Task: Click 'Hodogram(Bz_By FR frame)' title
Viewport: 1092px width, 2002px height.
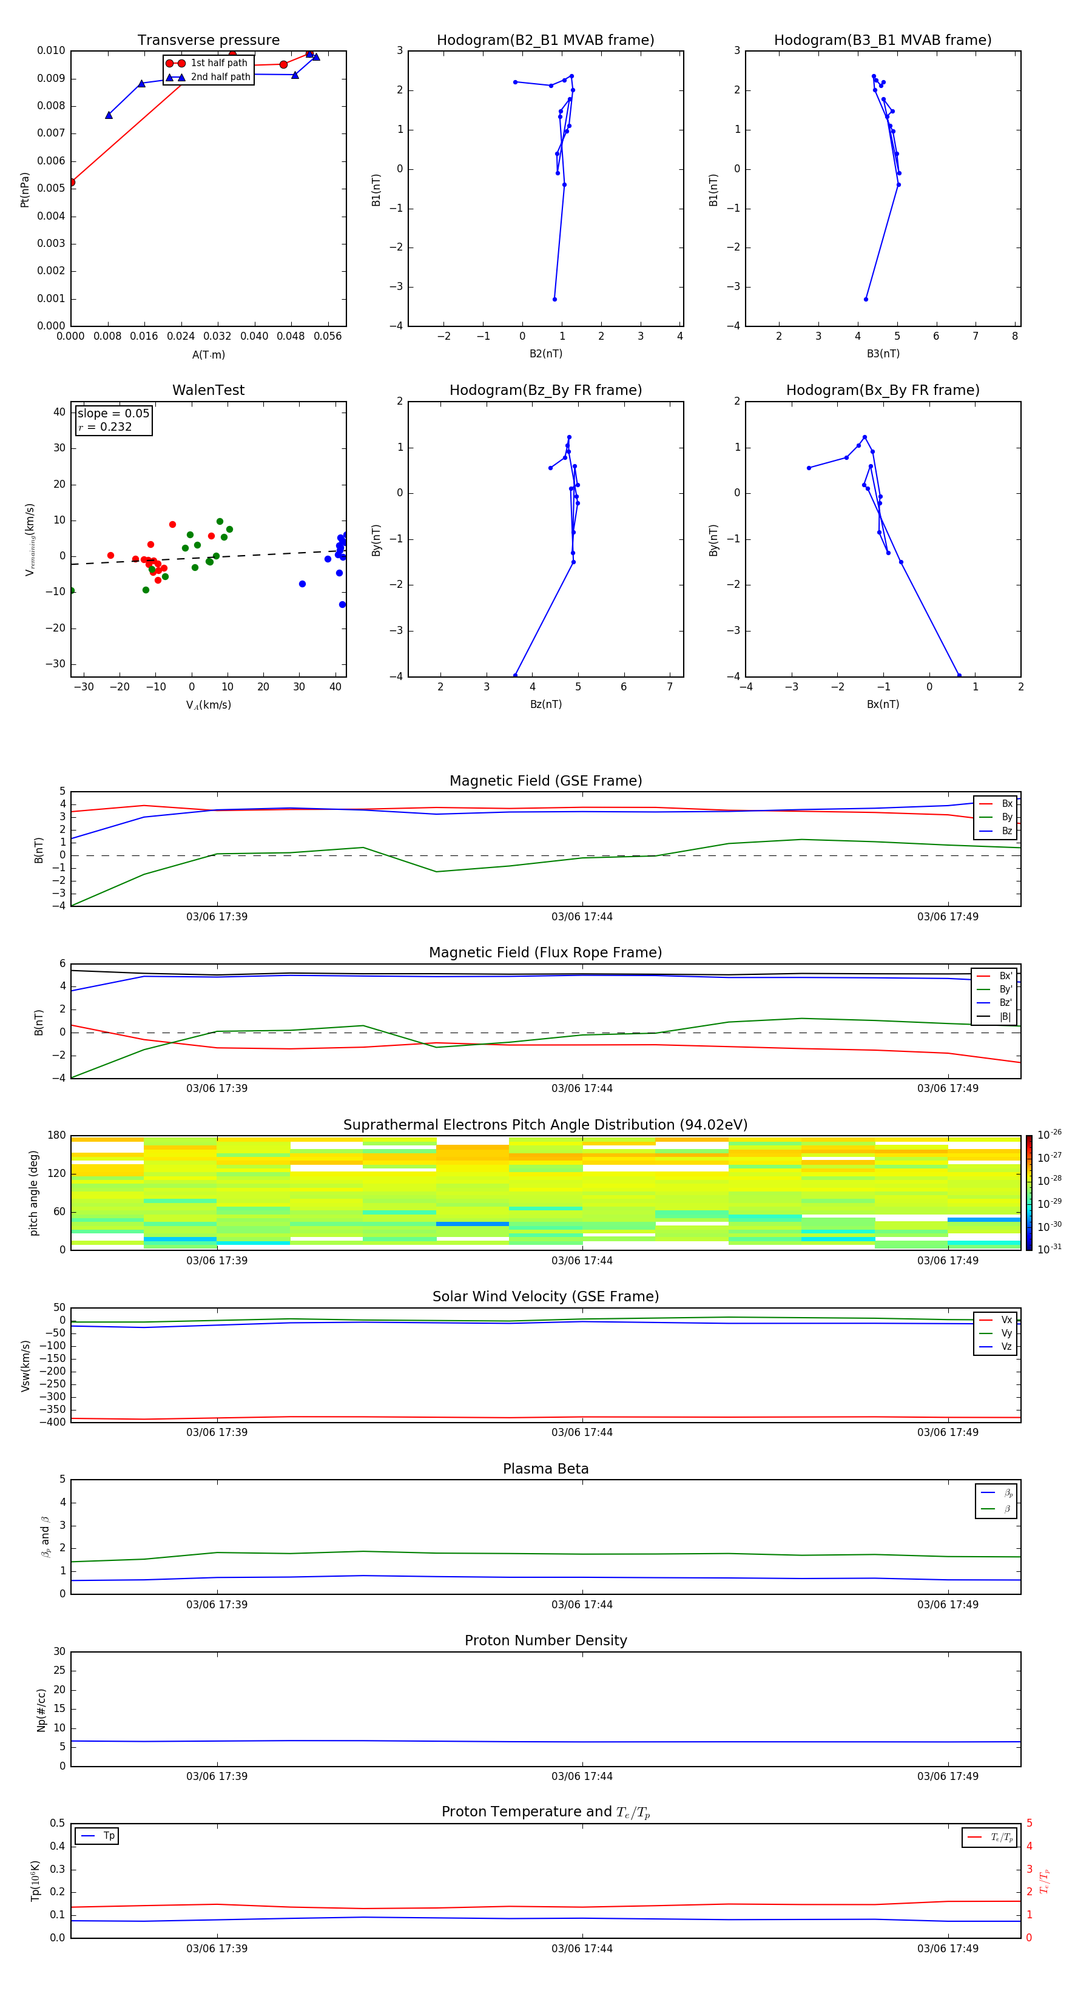Action: click(x=545, y=390)
